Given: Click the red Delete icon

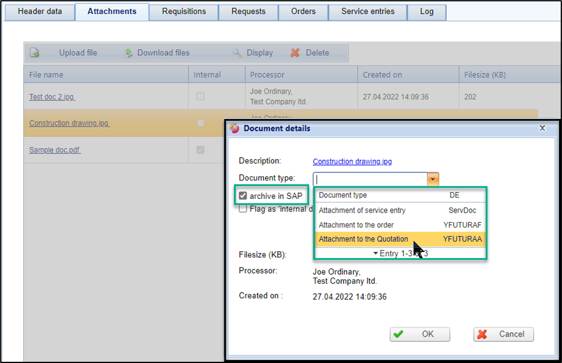Looking at the screenshot, I should pyautogui.click(x=296, y=53).
